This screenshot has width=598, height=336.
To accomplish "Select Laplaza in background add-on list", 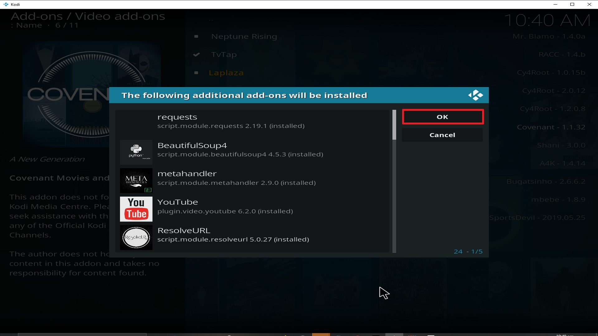I will tap(226, 73).
